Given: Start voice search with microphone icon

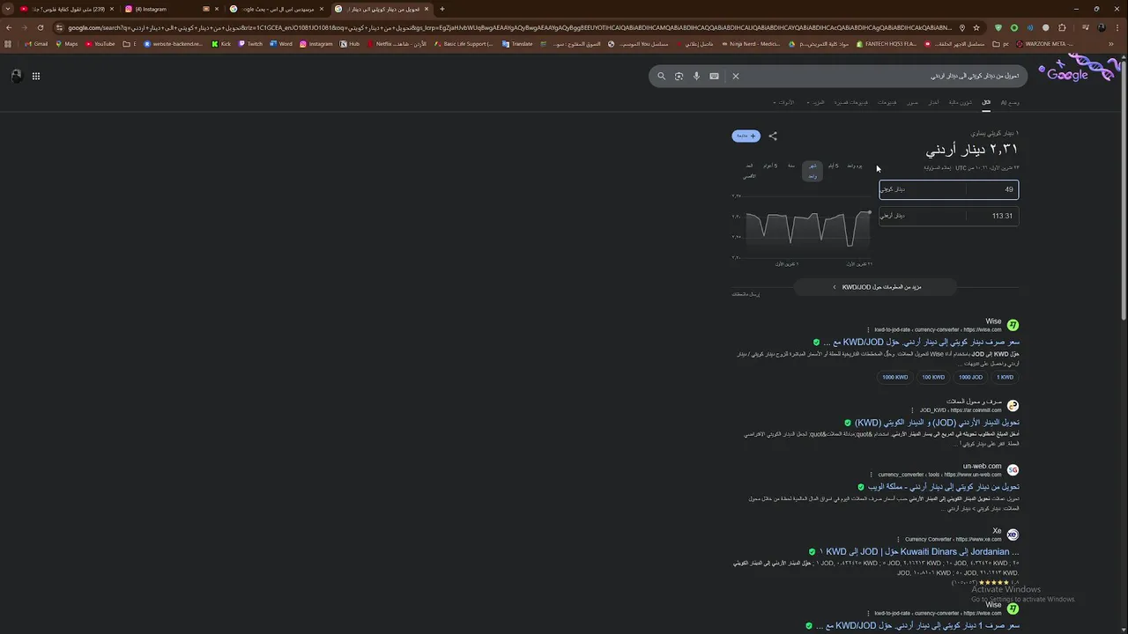Looking at the screenshot, I should [x=696, y=76].
